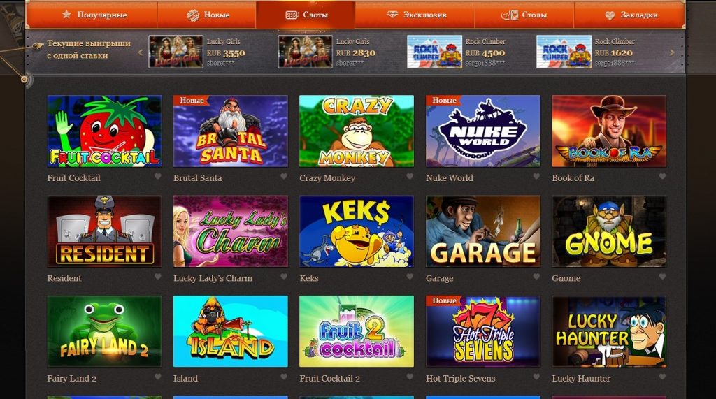
Task: Click the heart icon beside Lucky Haunter
Action: pyautogui.click(x=662, y=377)
